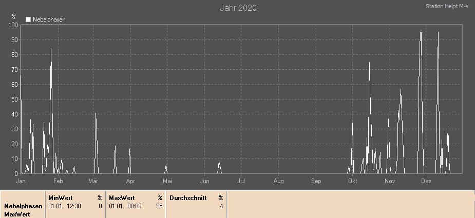Click the Station Helpt M-V label
This screenshot has width=475, height=218.
[447, 7]
